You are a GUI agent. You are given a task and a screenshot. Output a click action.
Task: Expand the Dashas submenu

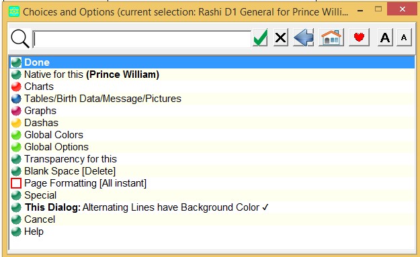click(212, 123)
